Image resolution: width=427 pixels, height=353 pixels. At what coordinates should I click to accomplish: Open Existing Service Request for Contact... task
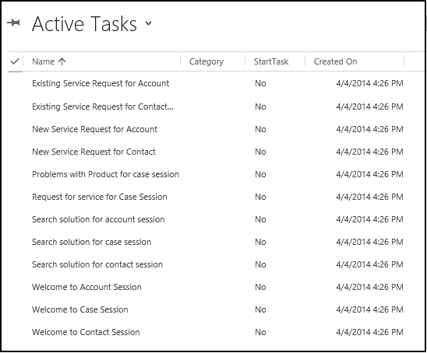point(103,107)
